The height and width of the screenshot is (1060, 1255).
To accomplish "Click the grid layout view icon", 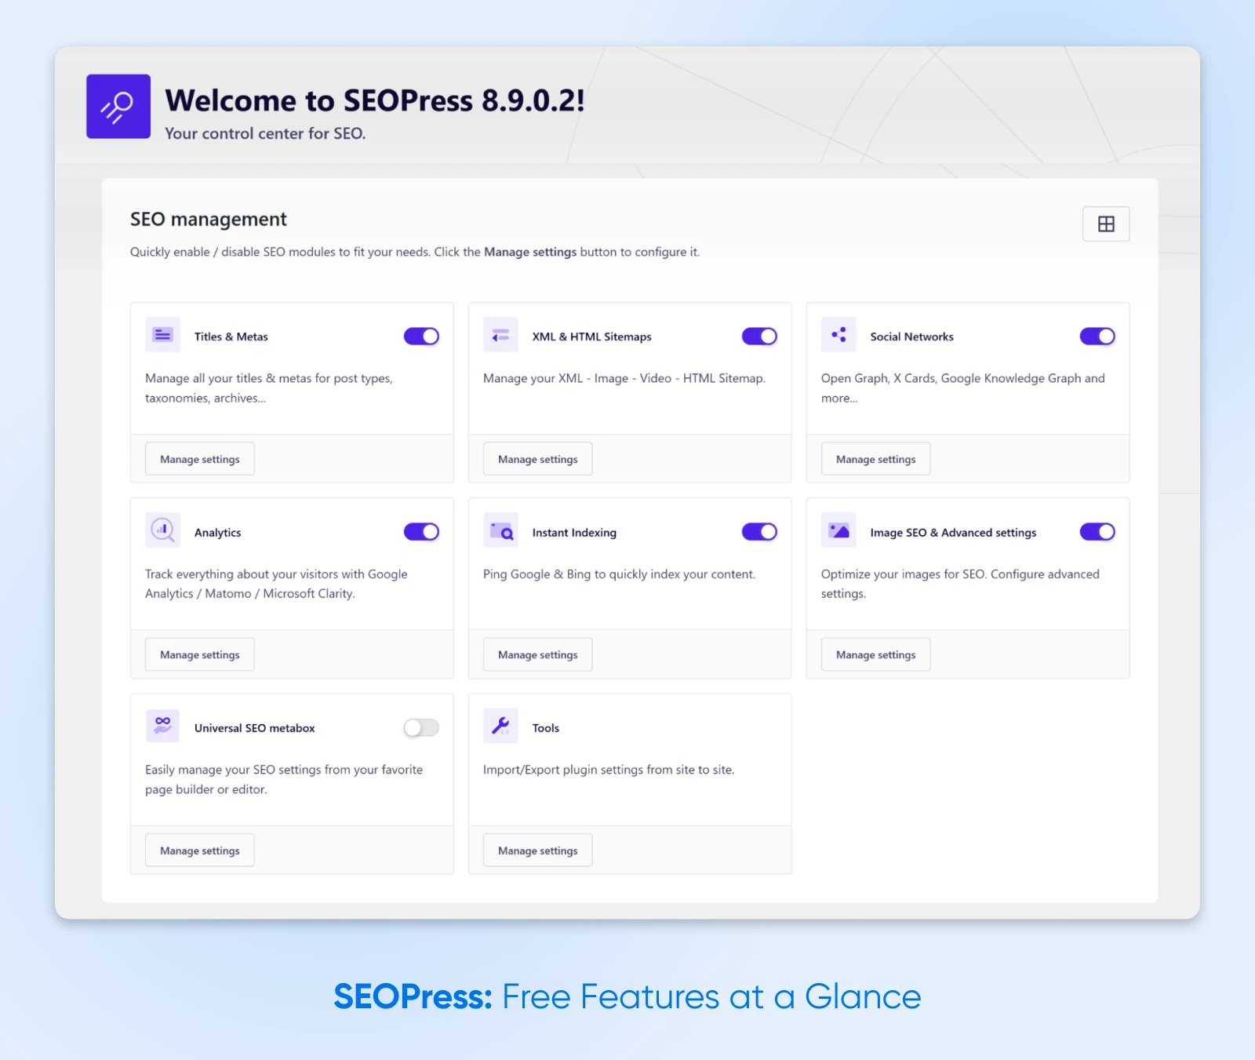I will pos(1106,224).
